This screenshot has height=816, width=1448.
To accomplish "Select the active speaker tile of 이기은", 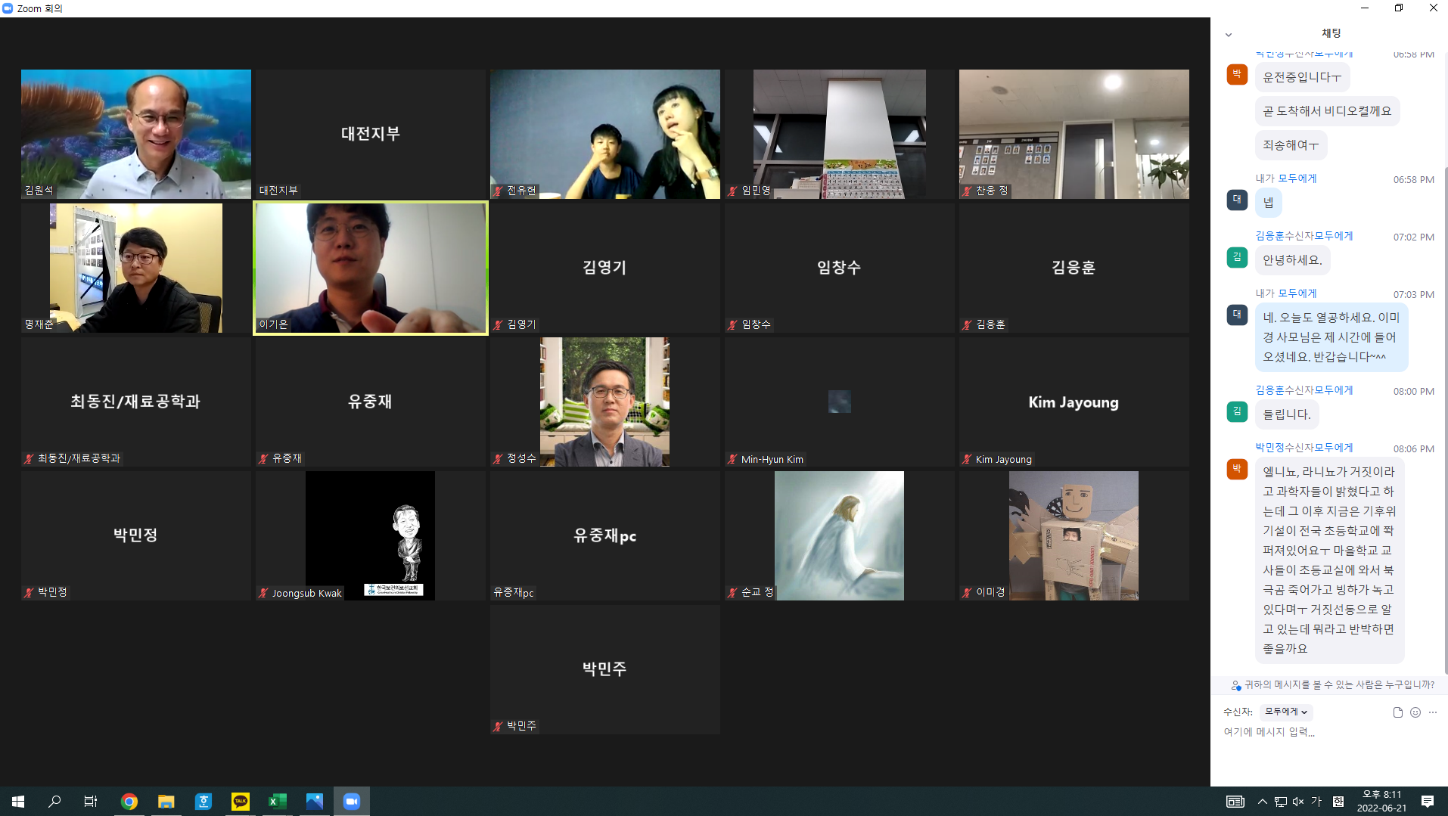I will pos(371,268).
